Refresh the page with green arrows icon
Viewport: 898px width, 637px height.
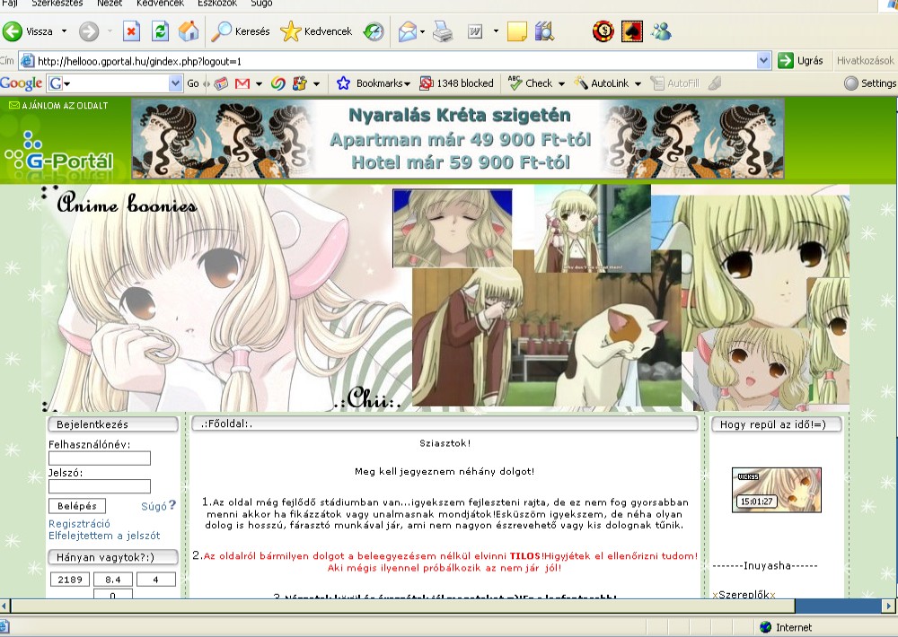point(161,31)
